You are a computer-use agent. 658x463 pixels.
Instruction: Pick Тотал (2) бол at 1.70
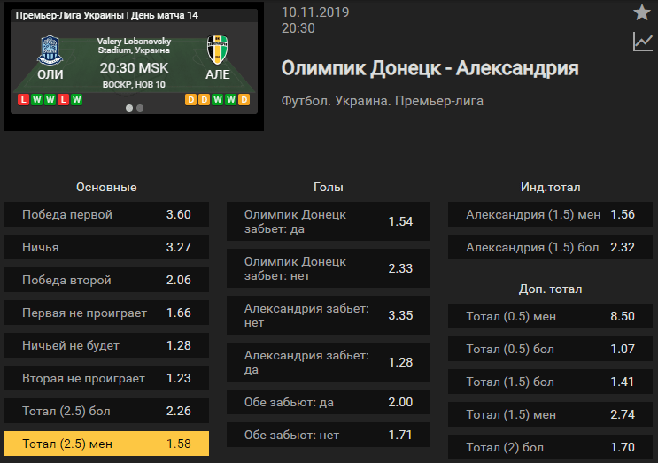coord(550,447)
